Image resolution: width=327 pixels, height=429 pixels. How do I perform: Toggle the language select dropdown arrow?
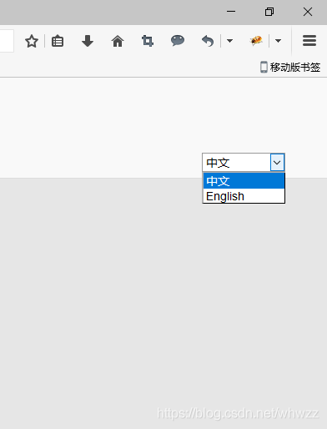(277, 162)
